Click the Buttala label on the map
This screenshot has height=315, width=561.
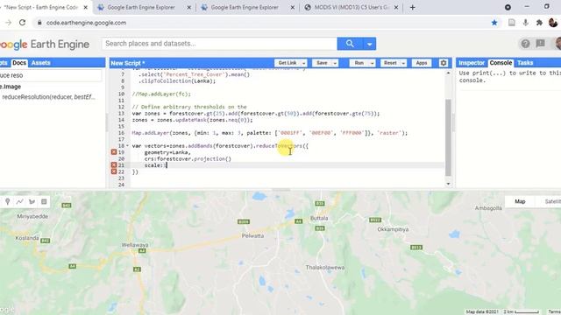click(319, 218)
